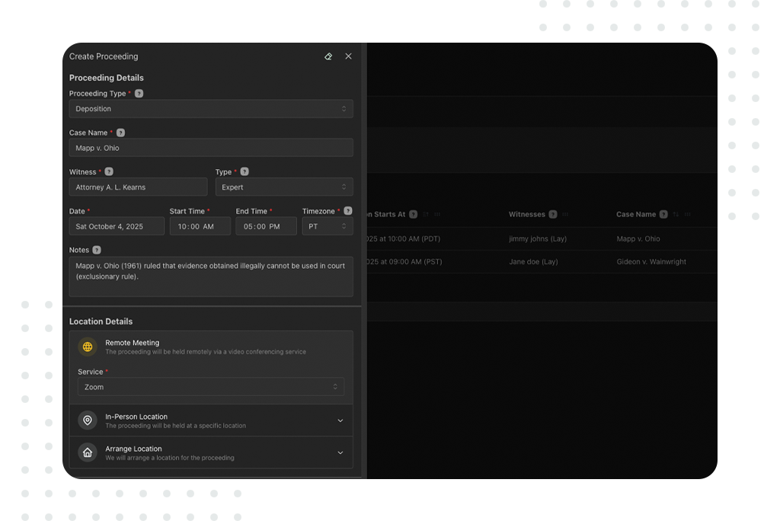
Task: Click the globe icon for Remote Meeting
Action: (x=88, y=347)
